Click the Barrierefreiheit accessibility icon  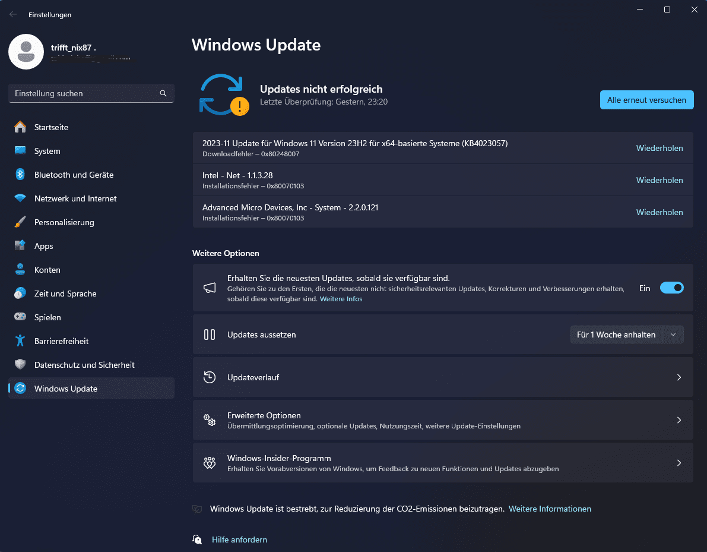click(x=20, y=341)
